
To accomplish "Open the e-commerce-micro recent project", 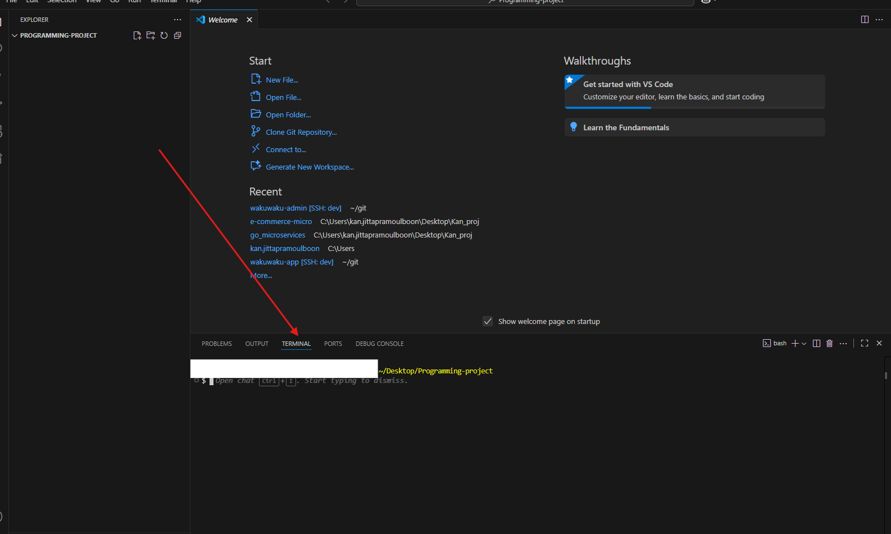I will [x=281, y=222].
